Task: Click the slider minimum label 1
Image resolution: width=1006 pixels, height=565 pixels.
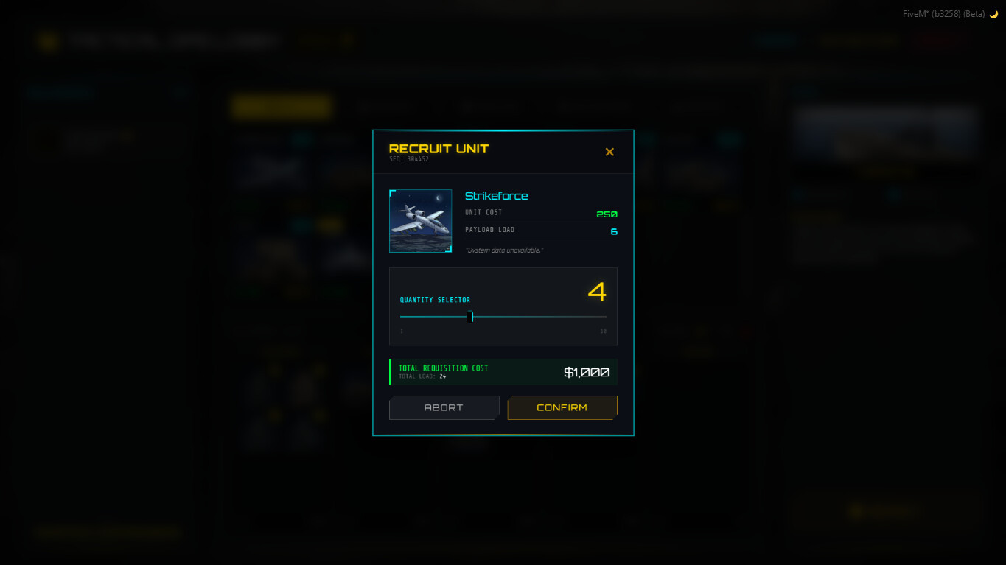Action: [402, 331]
